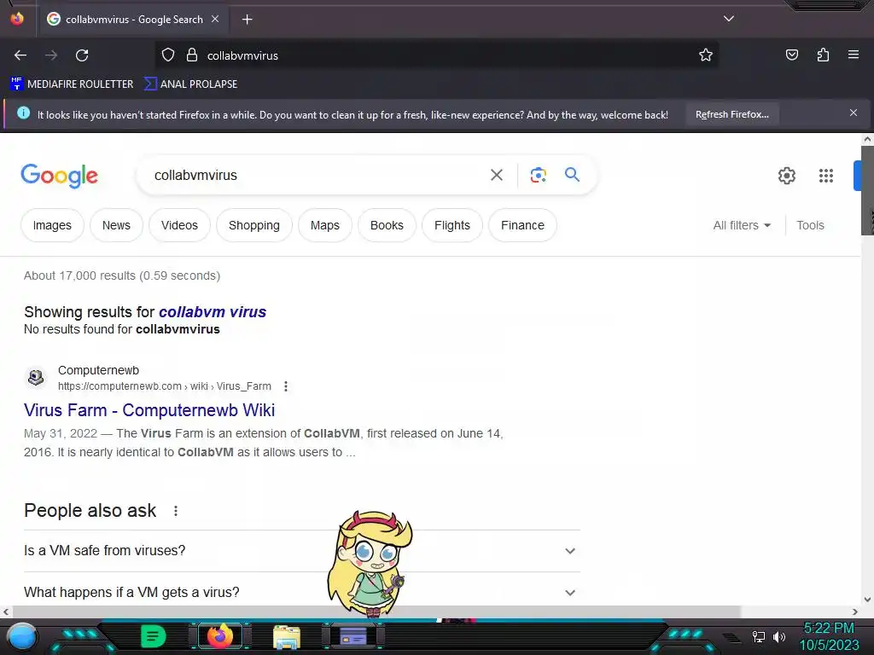This screenshot has height=655, width=874.
Task: Switch to the Images results tab
Action: click(52, 225)
